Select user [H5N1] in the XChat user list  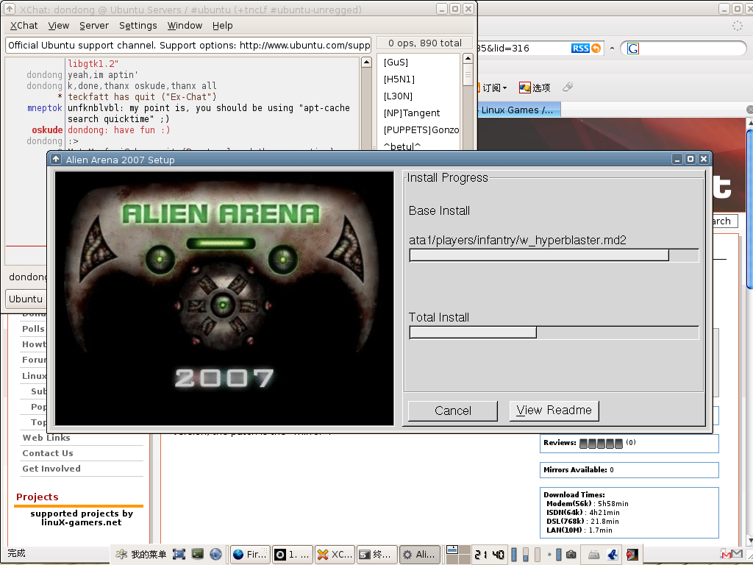click(399, 79)
